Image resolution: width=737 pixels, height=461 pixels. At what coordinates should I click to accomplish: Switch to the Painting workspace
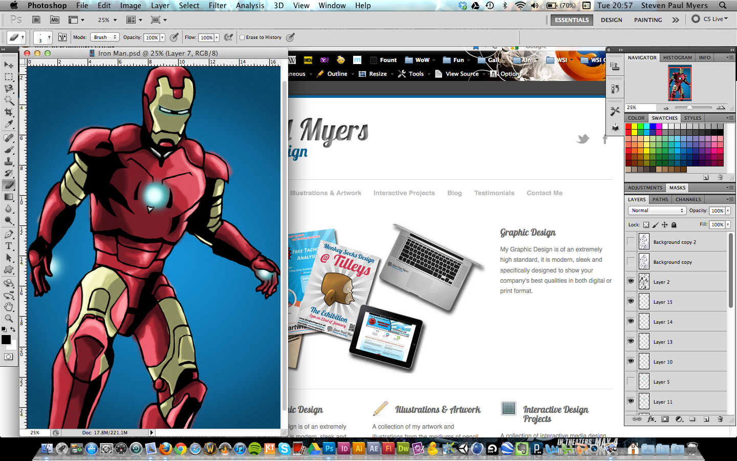(648, 20)
